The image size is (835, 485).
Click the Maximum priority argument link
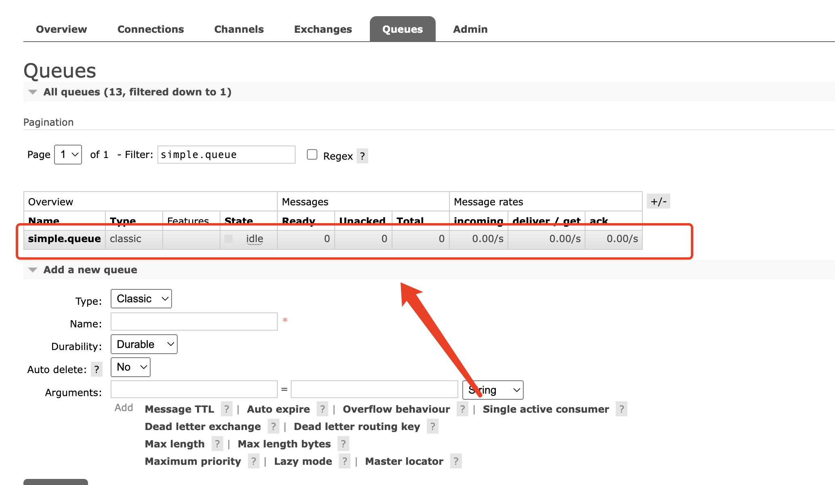pyautogui.click(x=193, y=462)
